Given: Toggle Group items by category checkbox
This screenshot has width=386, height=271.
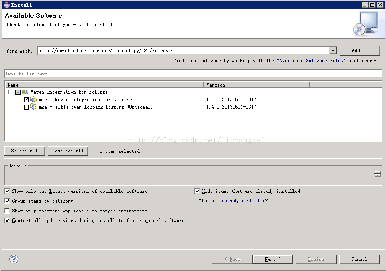Looking at the screenshot, I should [x=7, y=201].
